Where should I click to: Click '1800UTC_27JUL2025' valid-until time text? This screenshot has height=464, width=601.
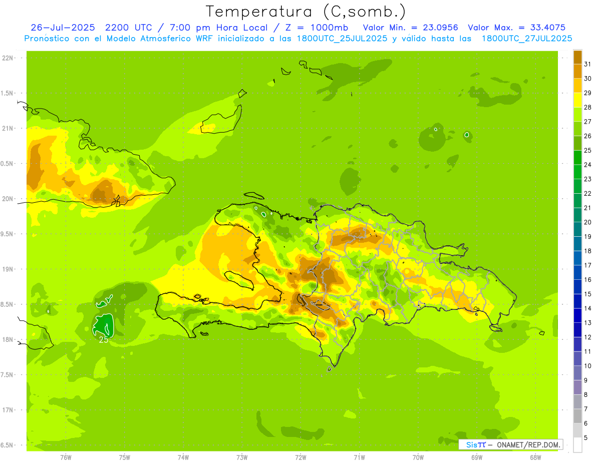tap(526, 39)
